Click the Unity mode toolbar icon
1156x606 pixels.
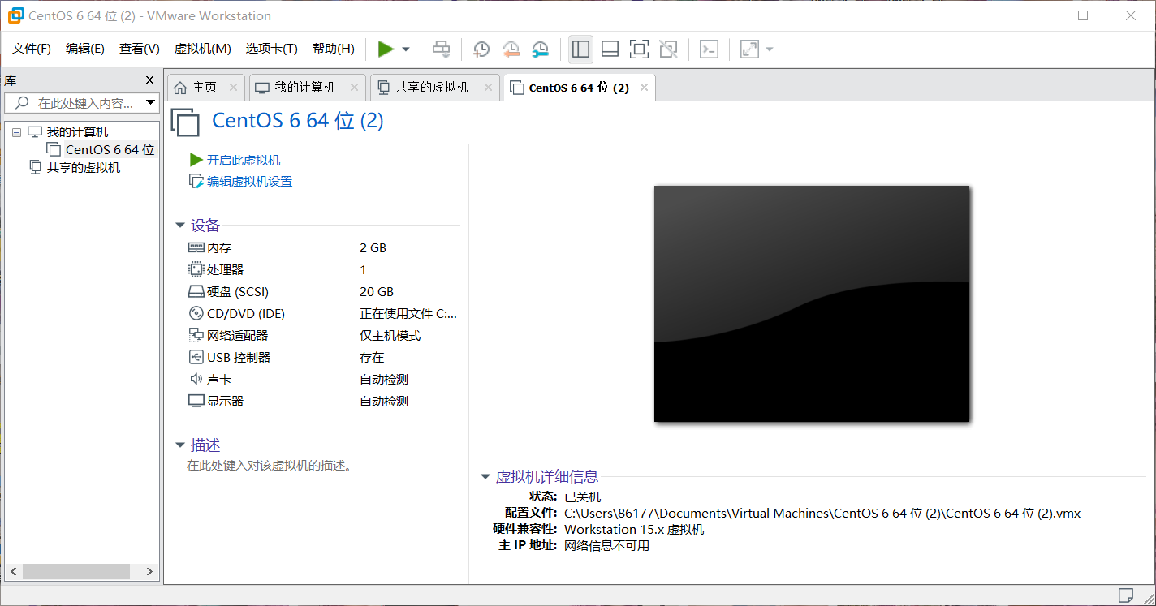coord(668,49)
